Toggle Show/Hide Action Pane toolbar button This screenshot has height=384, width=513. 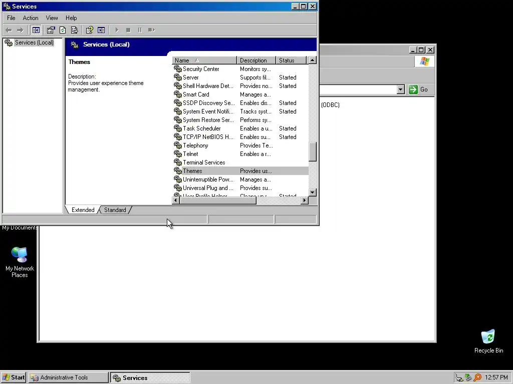(101, 30)
